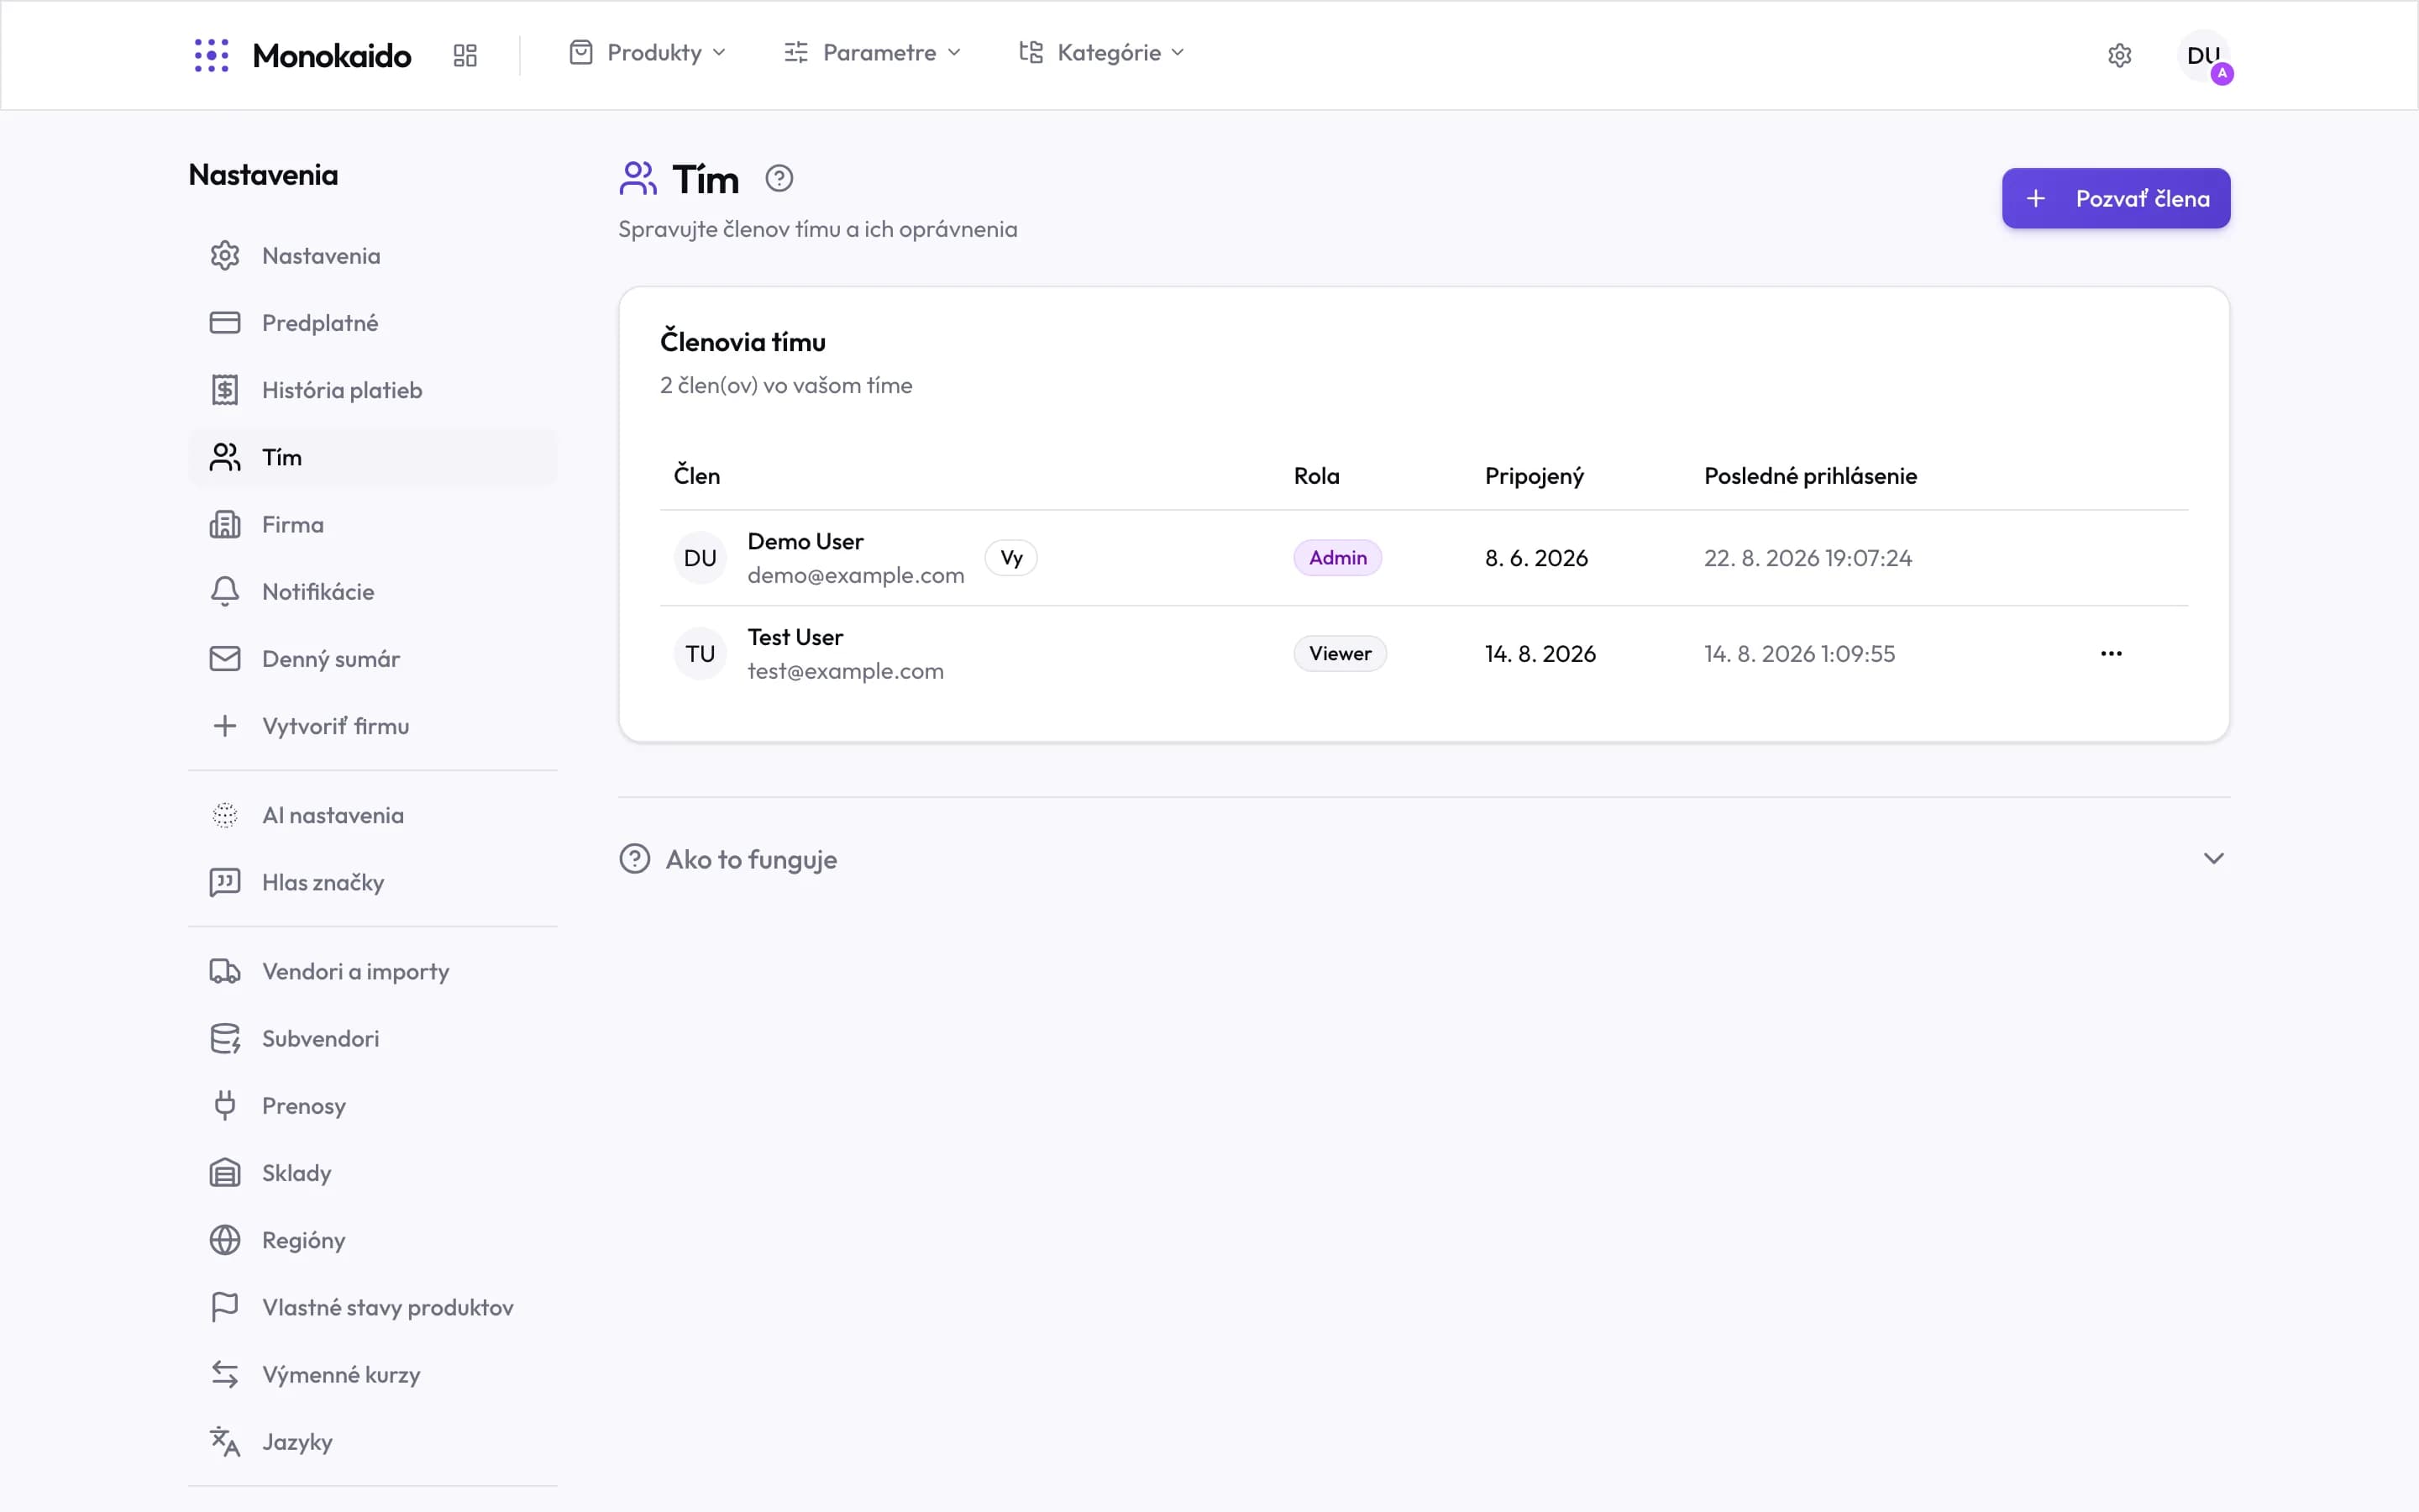Click the AI nastavenia sparkle icon
The height and width of the screenshot is (1512, 2419).
(225, 815)
